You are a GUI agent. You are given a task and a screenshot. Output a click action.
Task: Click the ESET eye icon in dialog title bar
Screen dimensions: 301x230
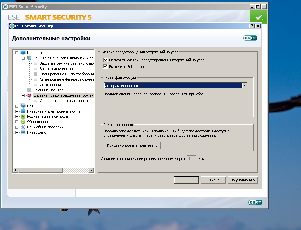[12, 26]
